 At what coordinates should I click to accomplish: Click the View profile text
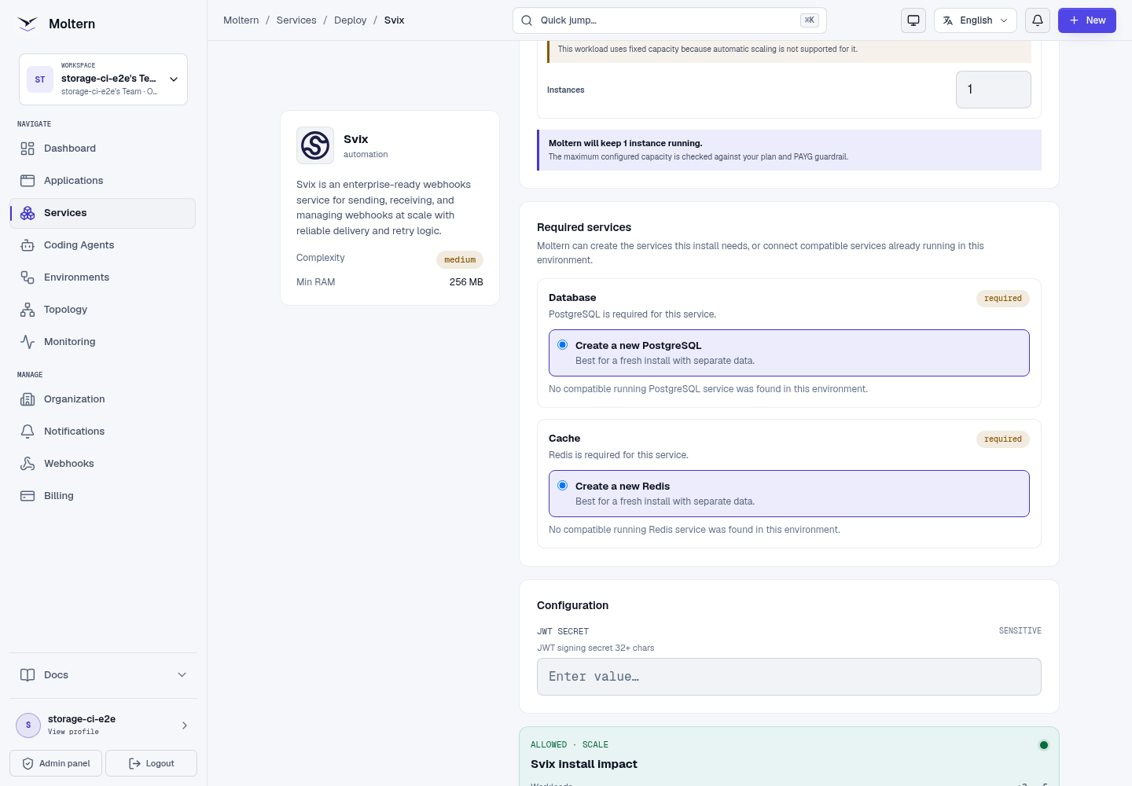tap(73, 732)
